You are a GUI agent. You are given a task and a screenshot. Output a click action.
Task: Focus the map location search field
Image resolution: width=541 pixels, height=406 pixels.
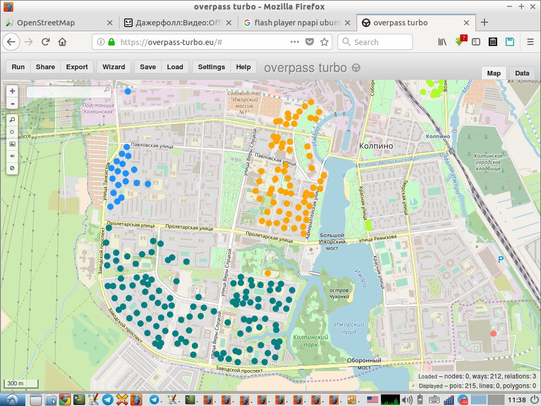(69, 91)
